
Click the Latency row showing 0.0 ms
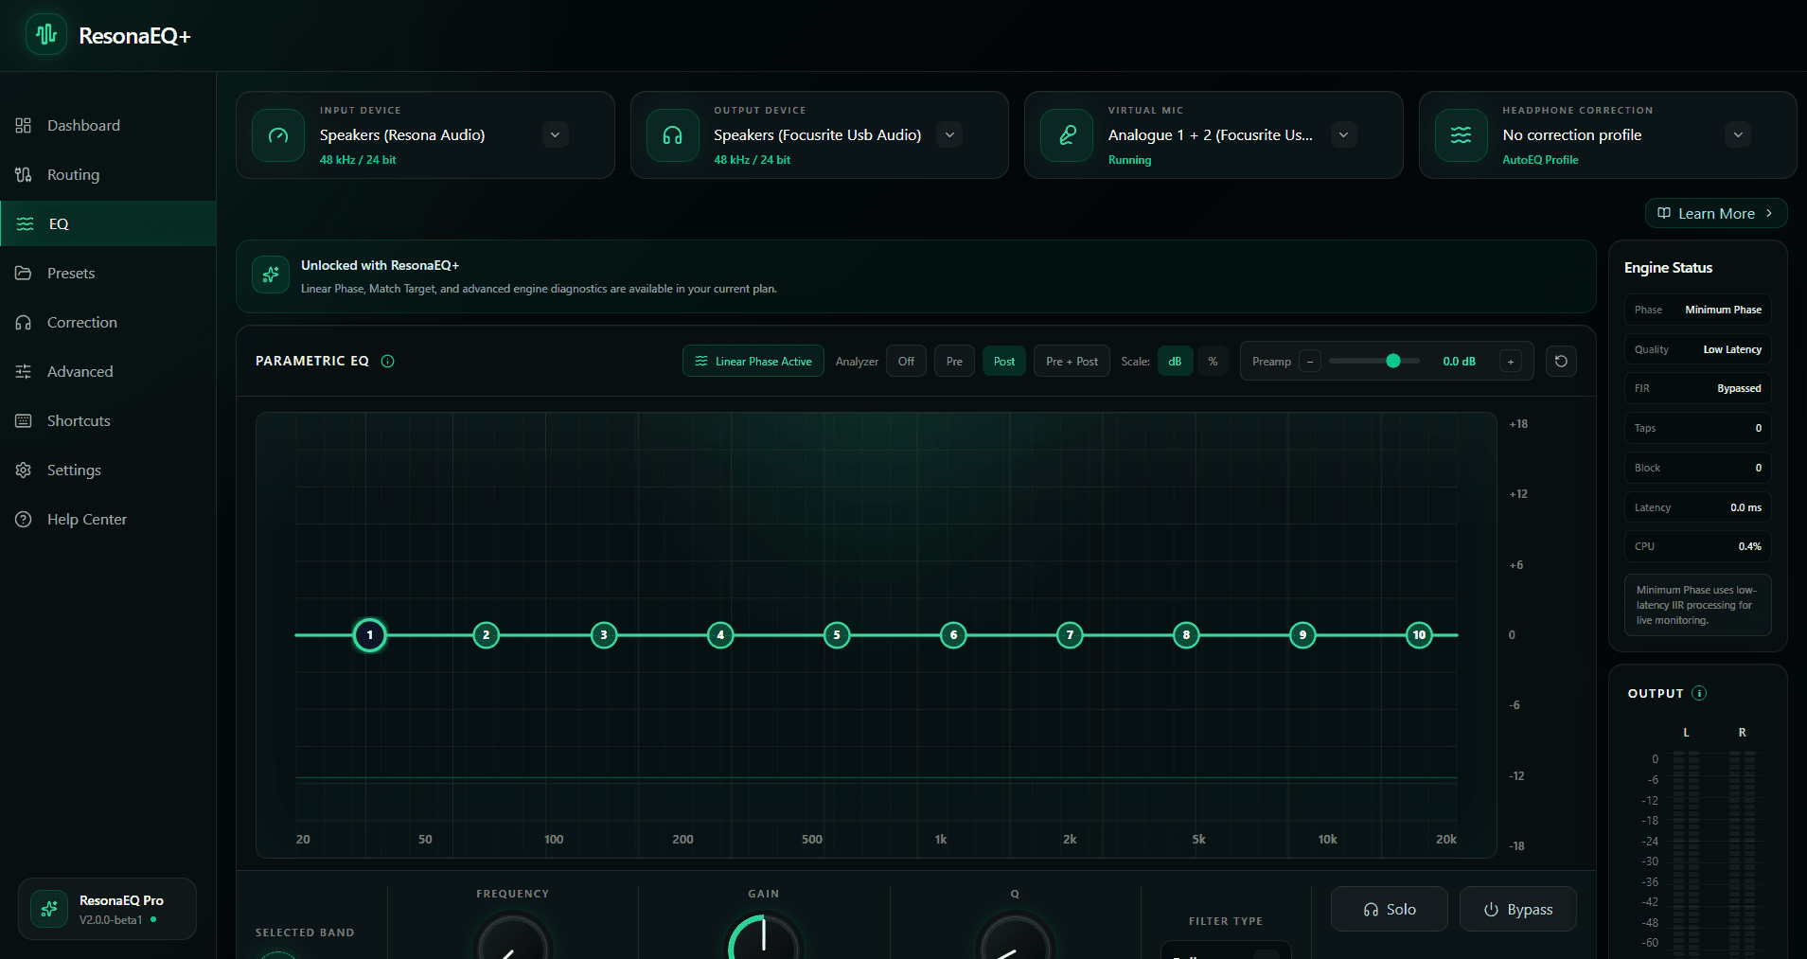[x=1697, y=507]
